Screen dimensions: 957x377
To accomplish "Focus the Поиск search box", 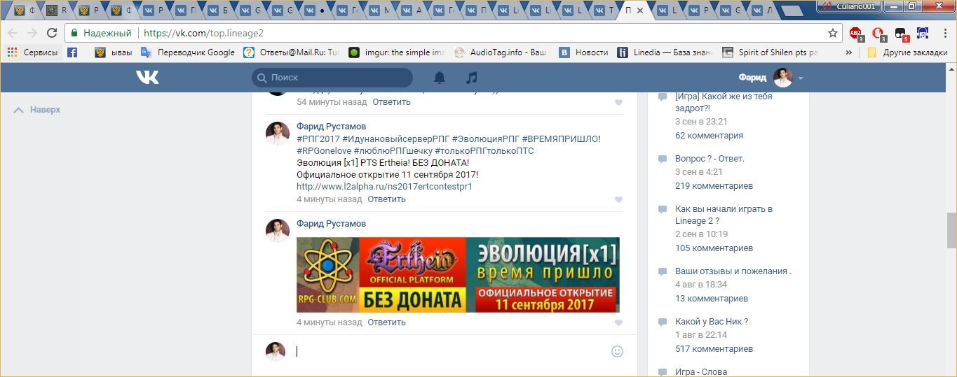I will [332, 78].
